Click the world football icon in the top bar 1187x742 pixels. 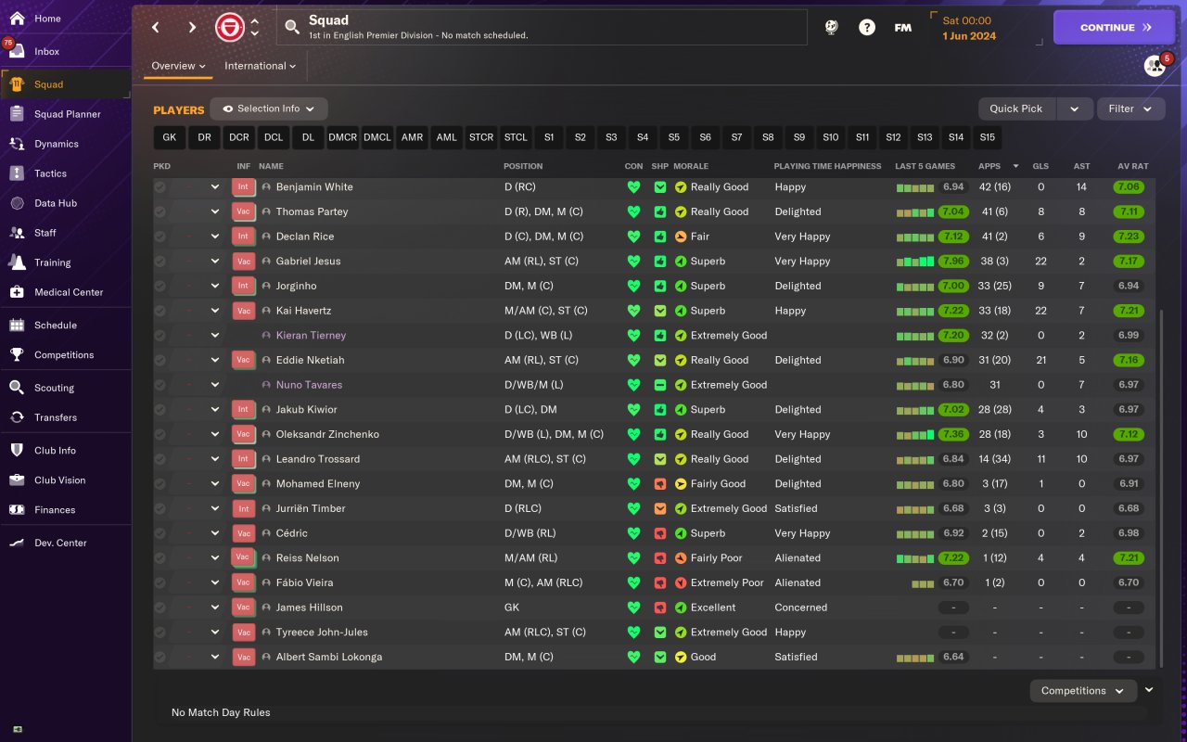pos(831,28)
